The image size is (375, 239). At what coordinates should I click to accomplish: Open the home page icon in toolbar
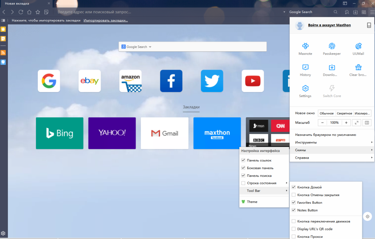click(29, 12)
